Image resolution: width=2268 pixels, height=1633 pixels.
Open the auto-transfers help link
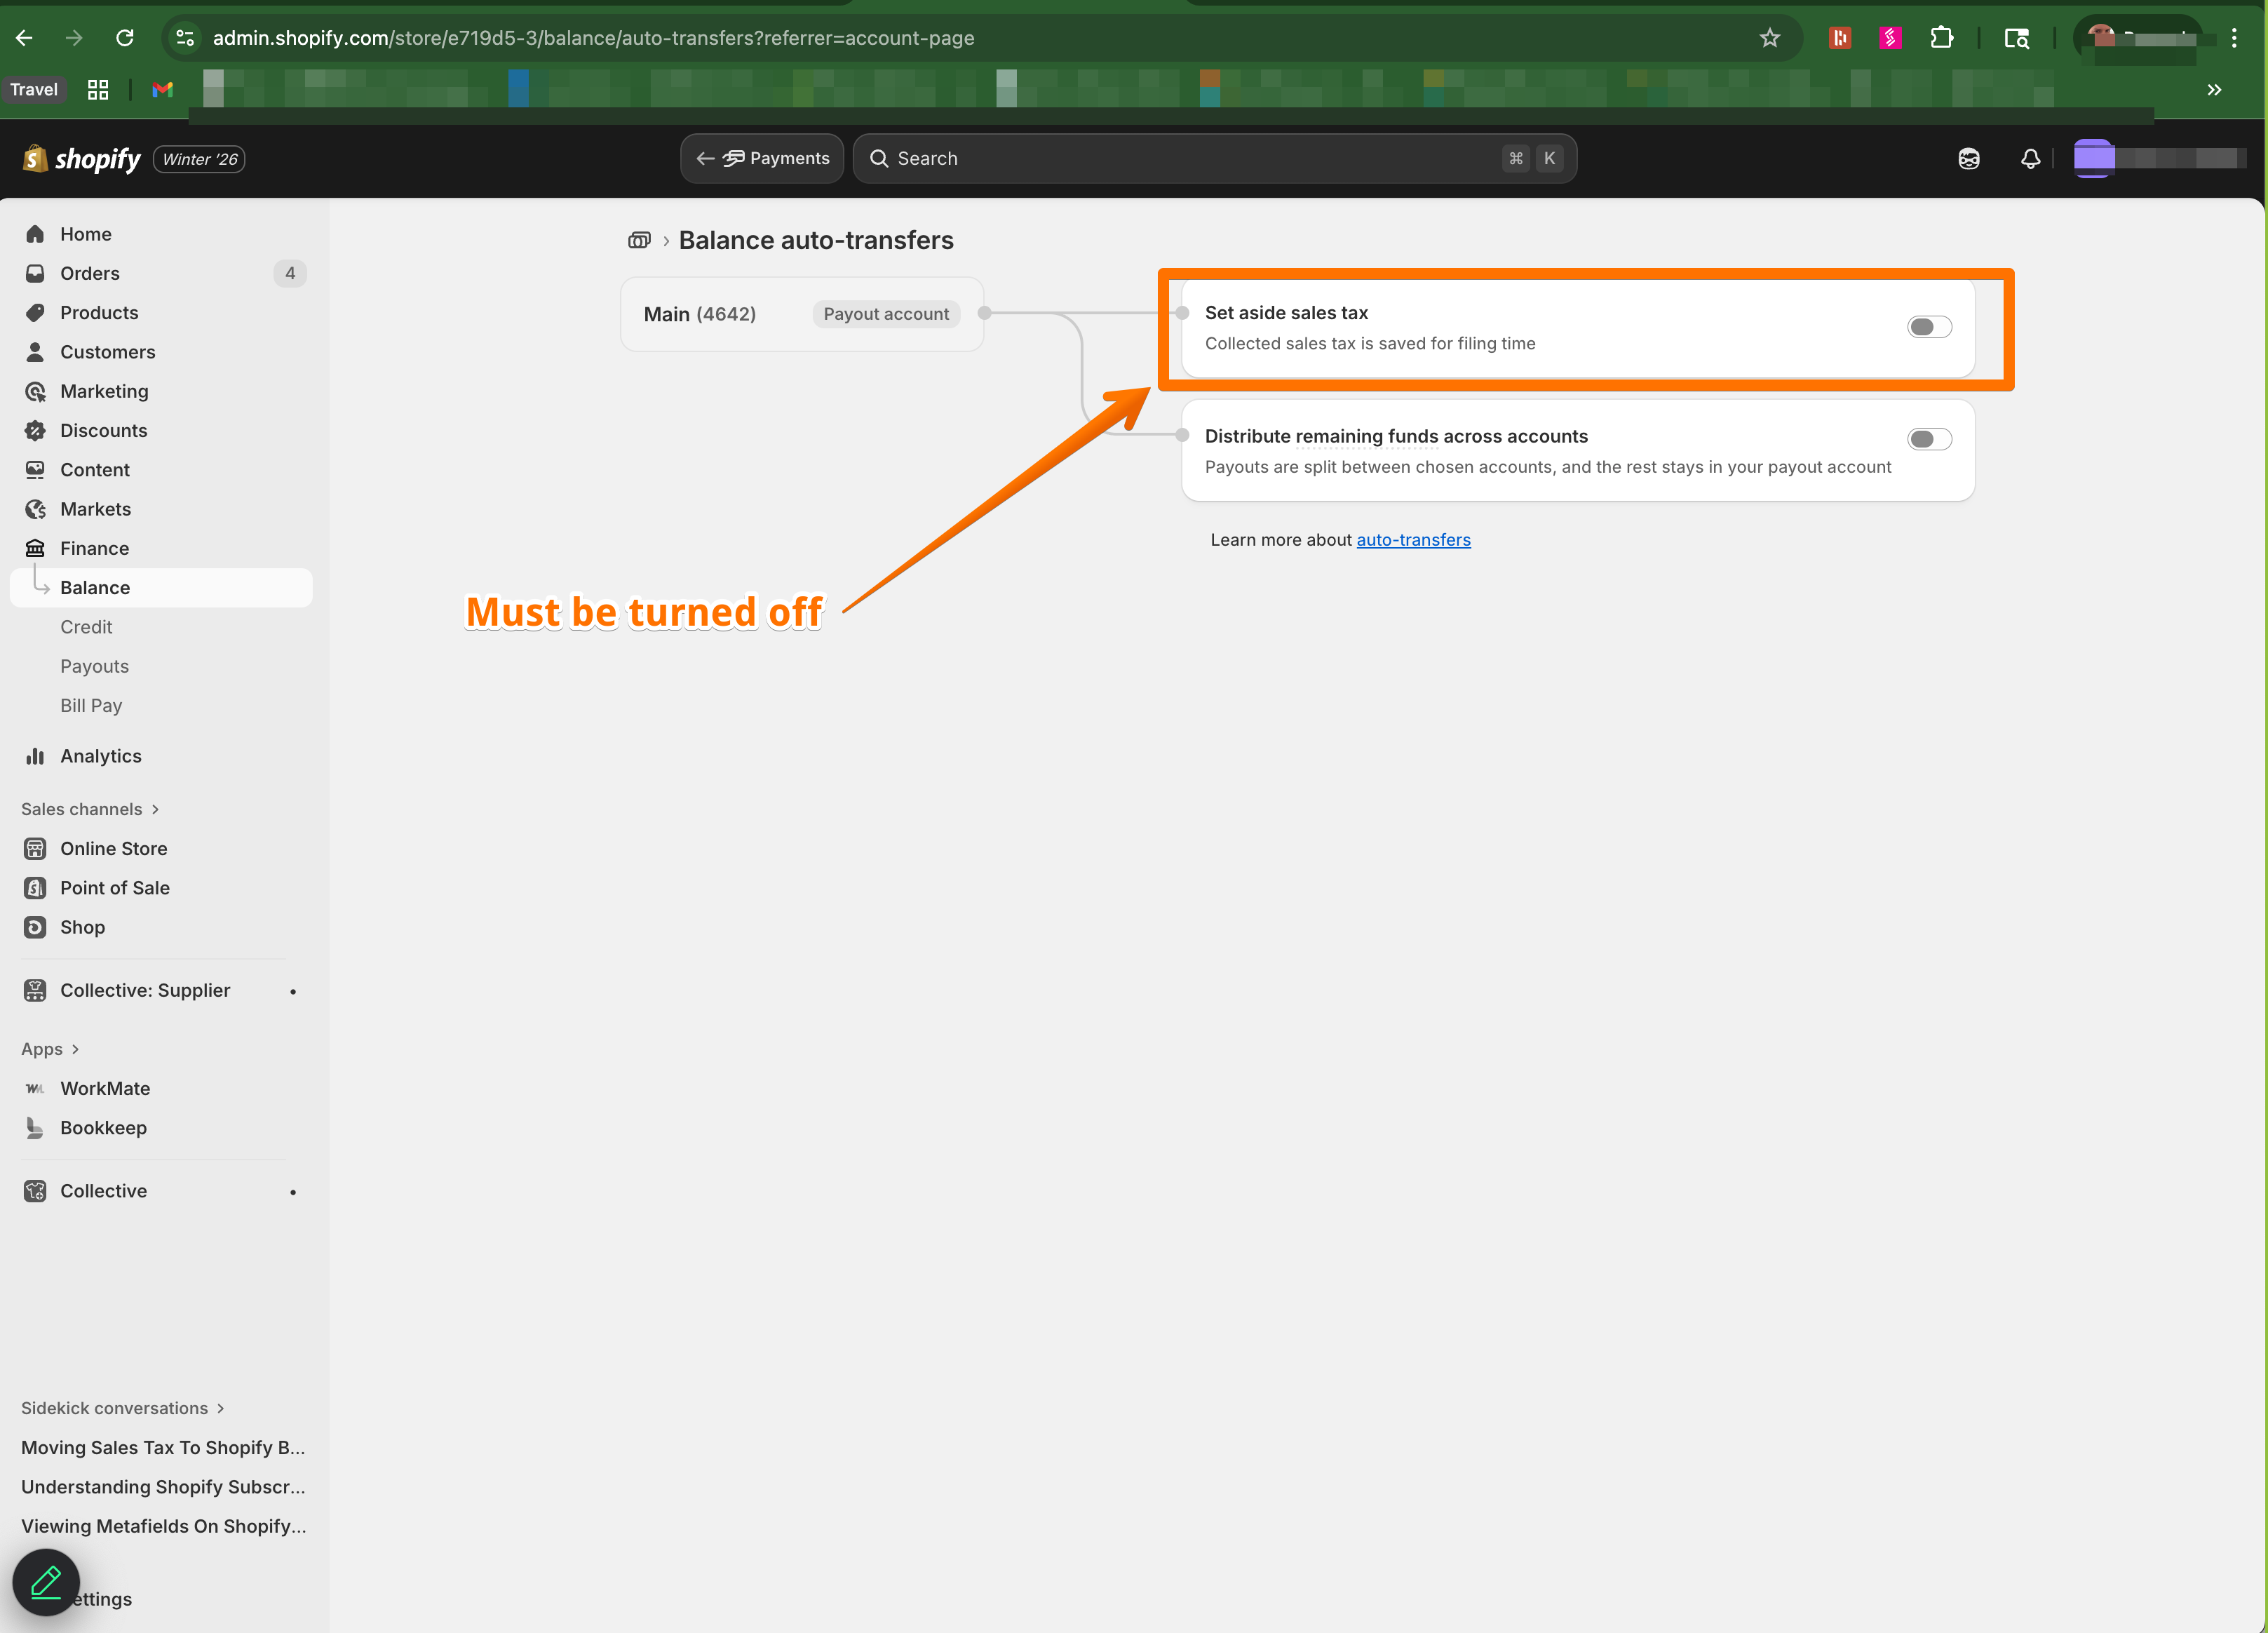[1413, 540]
